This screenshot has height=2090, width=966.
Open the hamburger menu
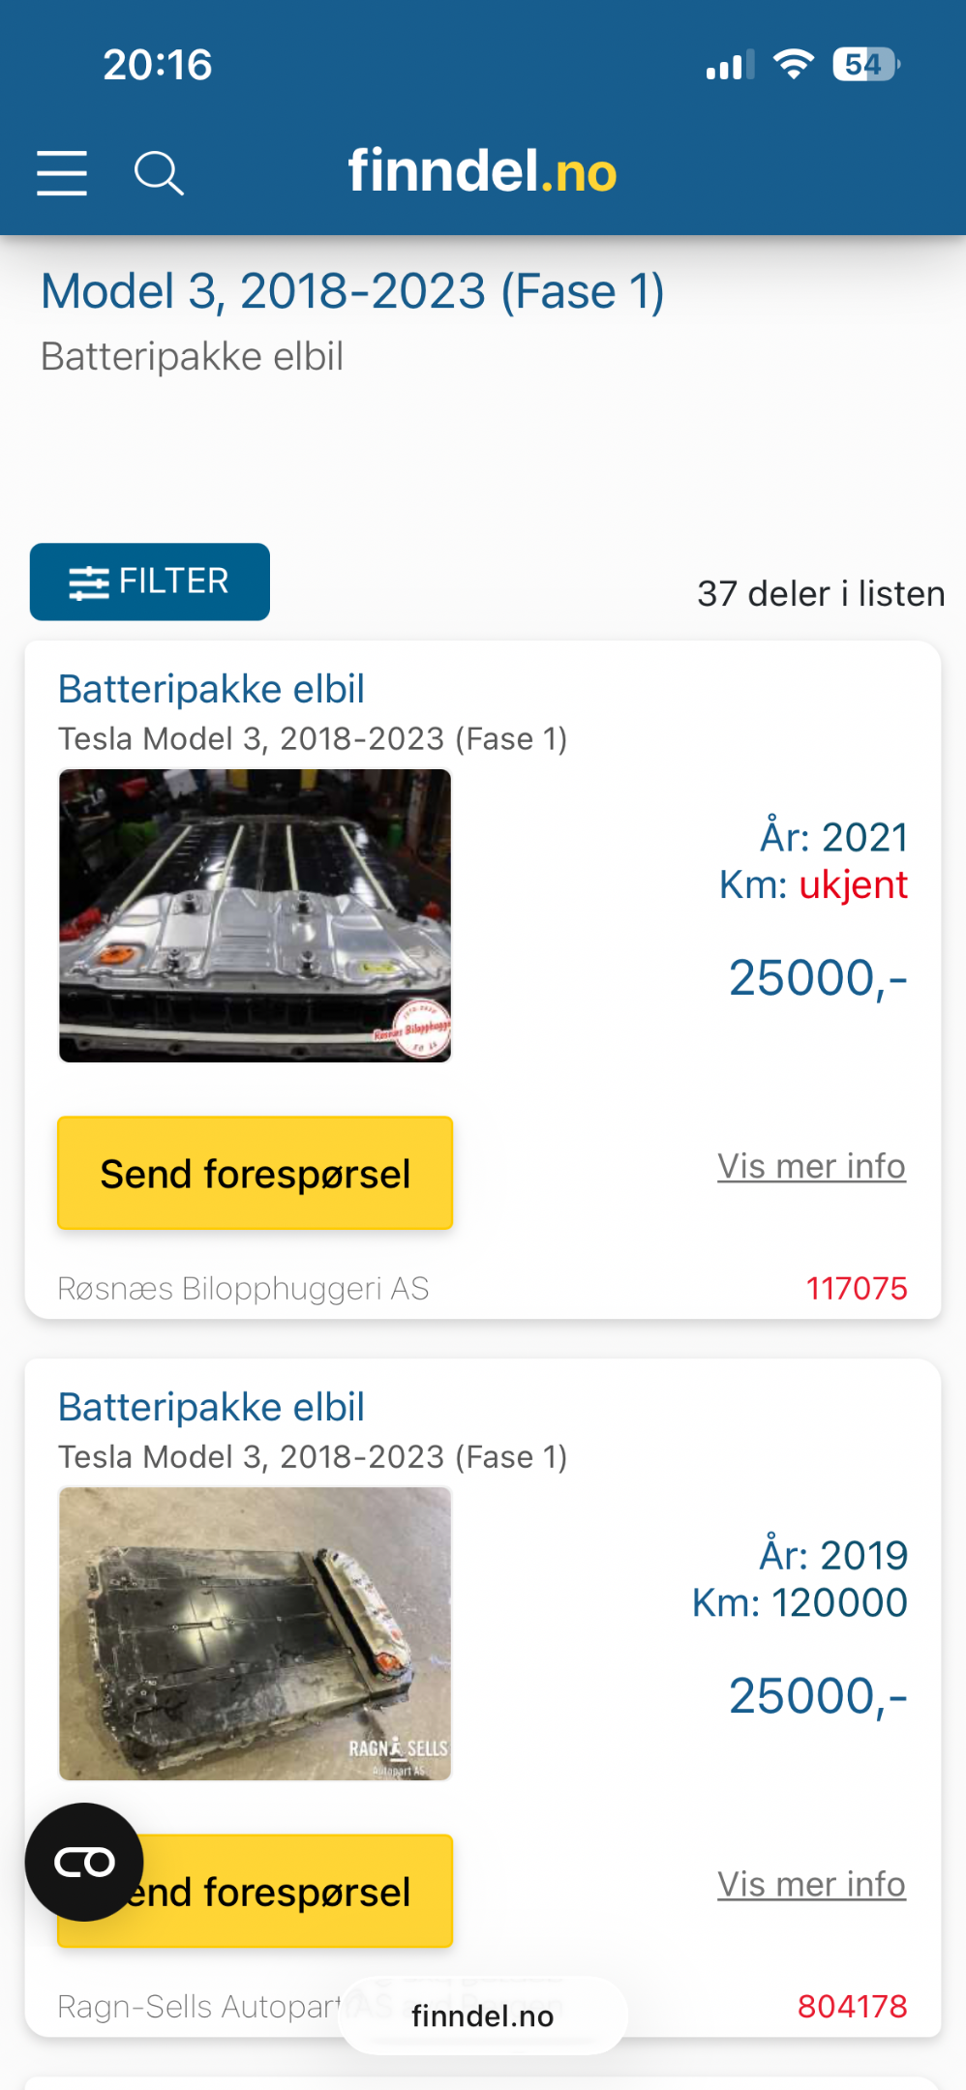pos(62,173)
